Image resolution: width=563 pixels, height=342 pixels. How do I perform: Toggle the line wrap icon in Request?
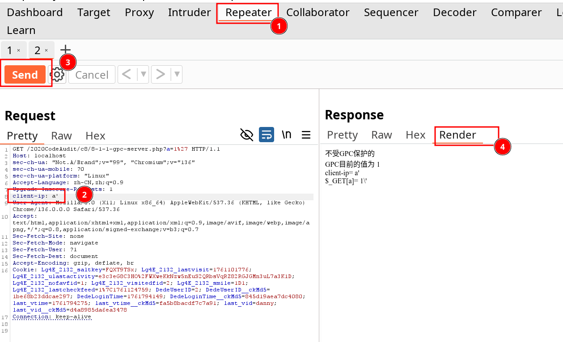[267, 135]
